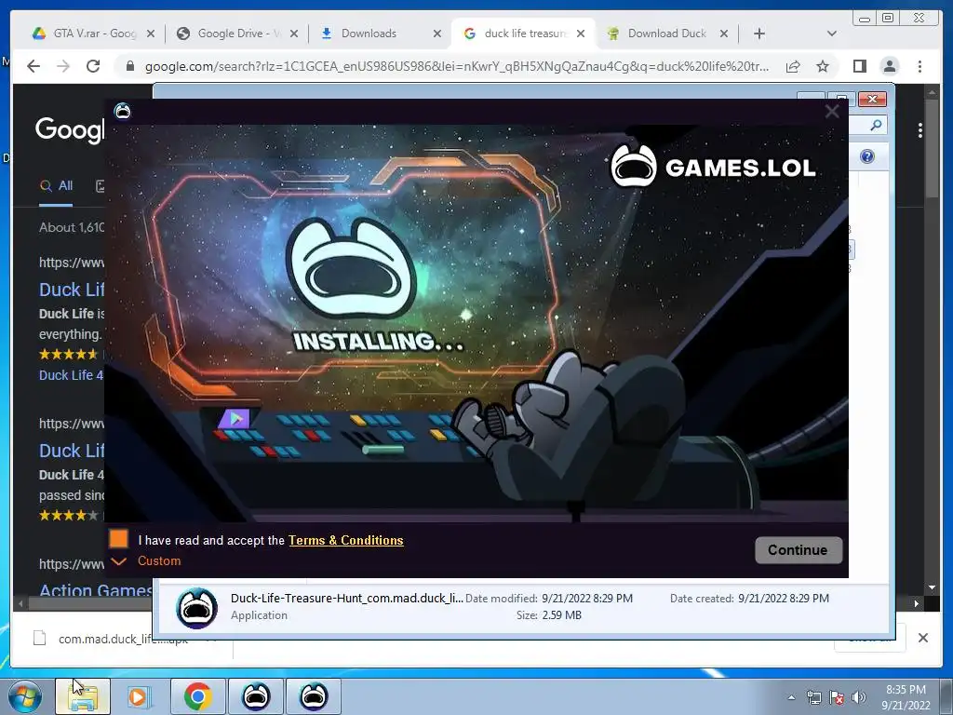Image resolution: width=953 pixels, height=715 pixels.
Task: Open Chrome from the taskbar
Action: click(x=198, y=696)
